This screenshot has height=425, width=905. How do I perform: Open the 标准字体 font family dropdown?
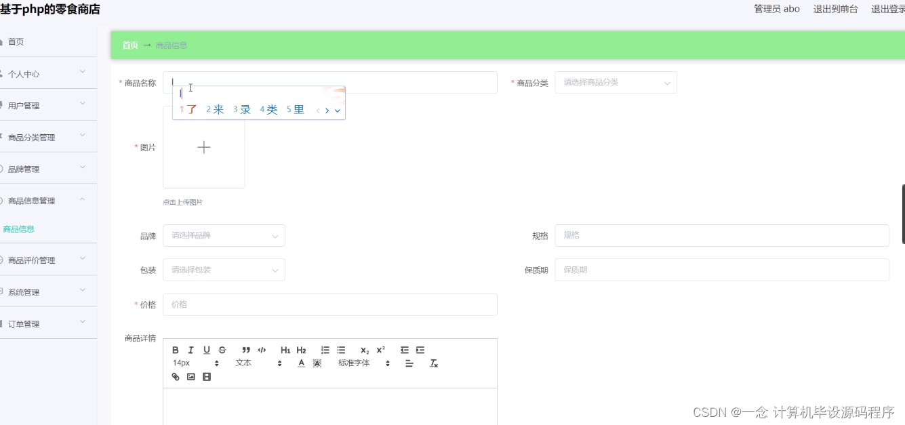365,363
